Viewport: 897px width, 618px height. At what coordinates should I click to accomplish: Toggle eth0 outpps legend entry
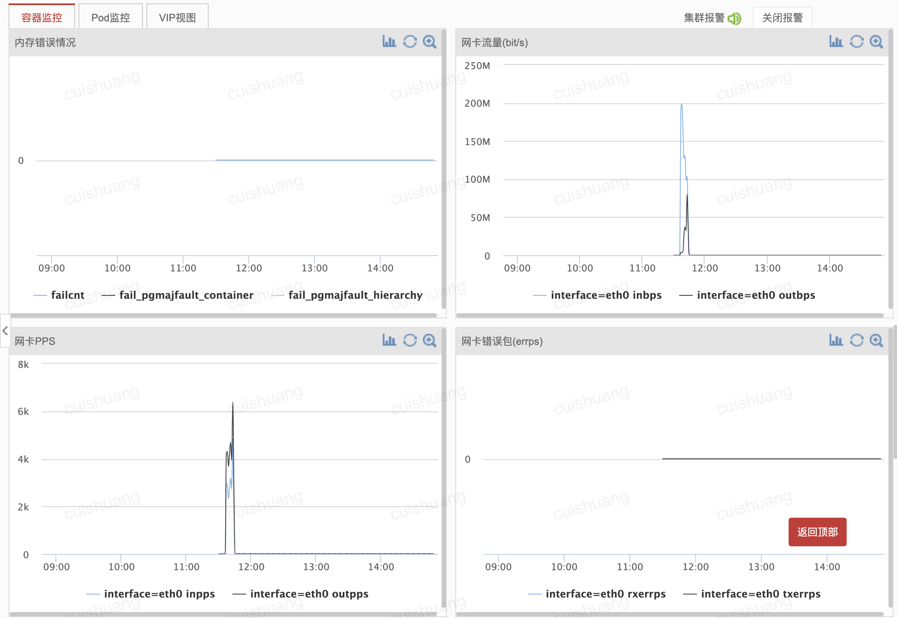pos(309,594)
